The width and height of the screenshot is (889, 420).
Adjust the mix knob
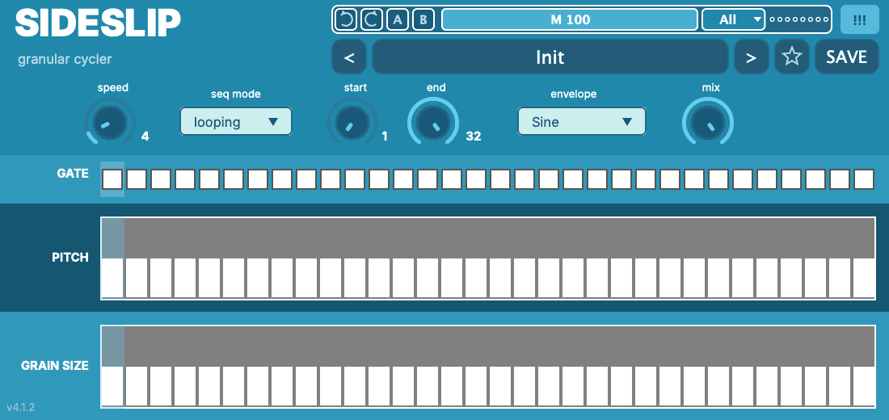(x=708, y=122)
